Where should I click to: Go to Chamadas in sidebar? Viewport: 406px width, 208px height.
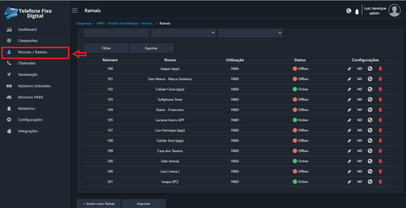pos(27,63)
